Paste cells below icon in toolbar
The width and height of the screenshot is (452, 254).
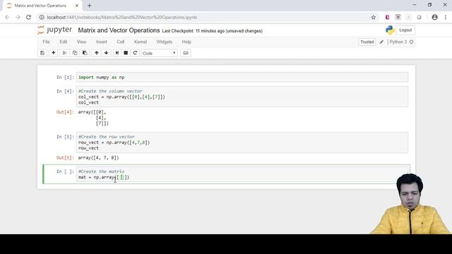click(x=85, y=53)
